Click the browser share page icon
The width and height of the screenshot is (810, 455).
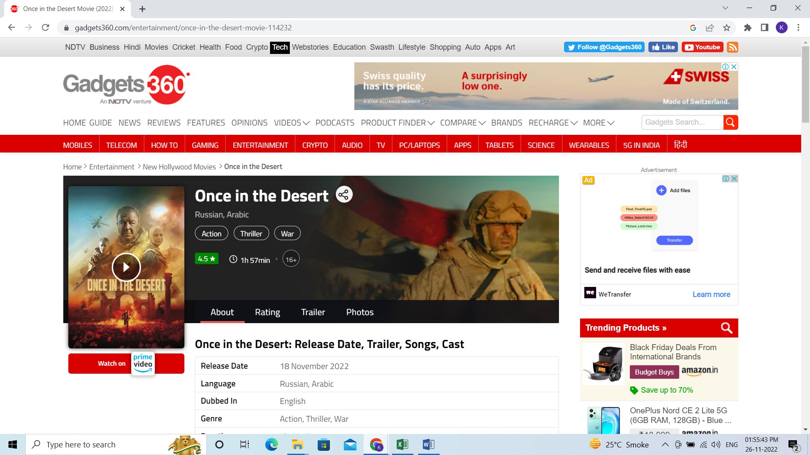point(710,28)
